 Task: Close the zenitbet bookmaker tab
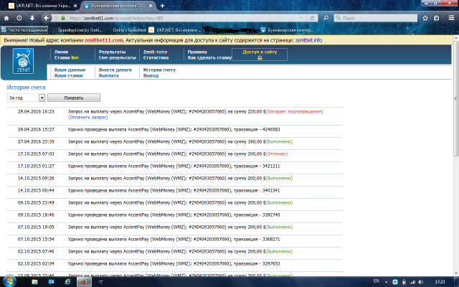[x=151, y=6]
